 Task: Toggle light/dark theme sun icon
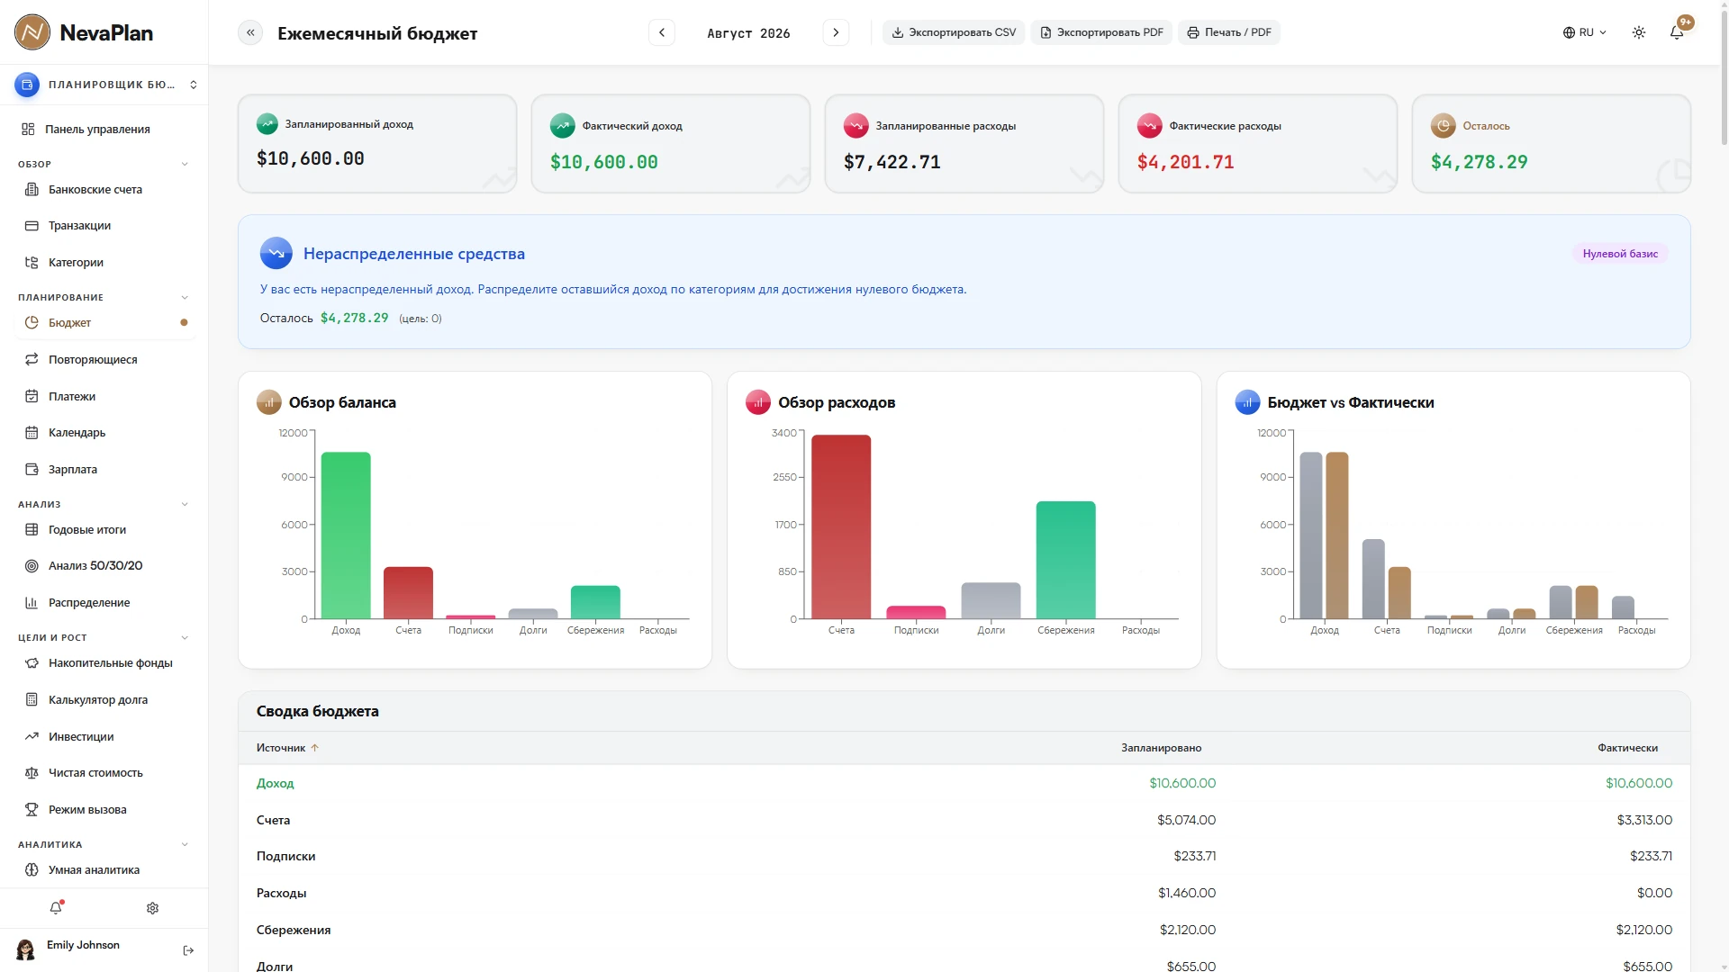(1639, 32)
